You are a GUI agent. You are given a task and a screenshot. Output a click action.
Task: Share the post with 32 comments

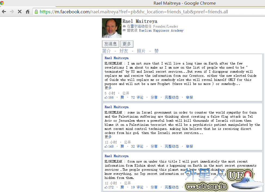[154, 147]
